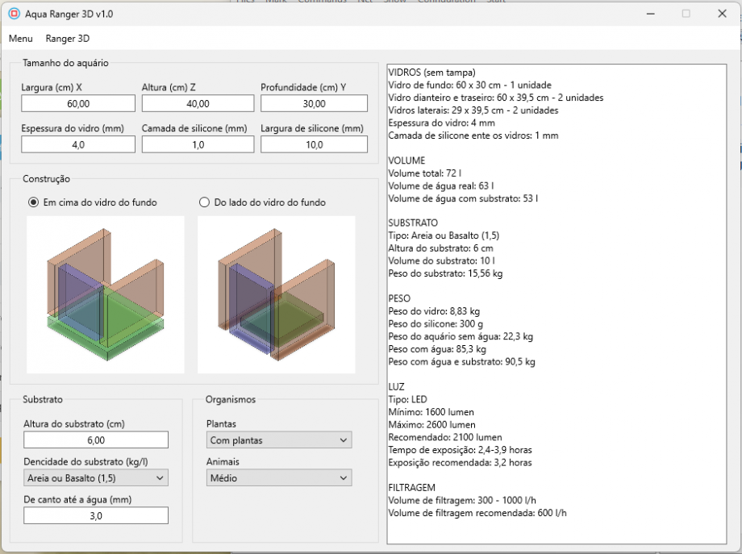Click the Aqua Ranger 3D app icon
The height and width of the screenshot is (554, 742).
click(14, 14)
